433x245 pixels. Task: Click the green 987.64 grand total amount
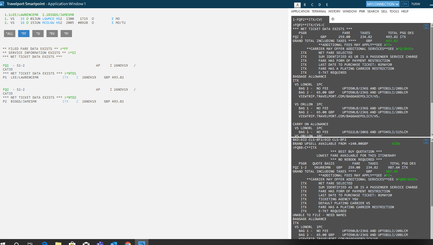coord(392,171)
